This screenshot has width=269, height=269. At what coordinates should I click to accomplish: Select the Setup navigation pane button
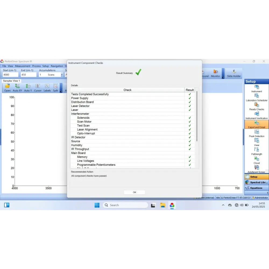point(256,177)
